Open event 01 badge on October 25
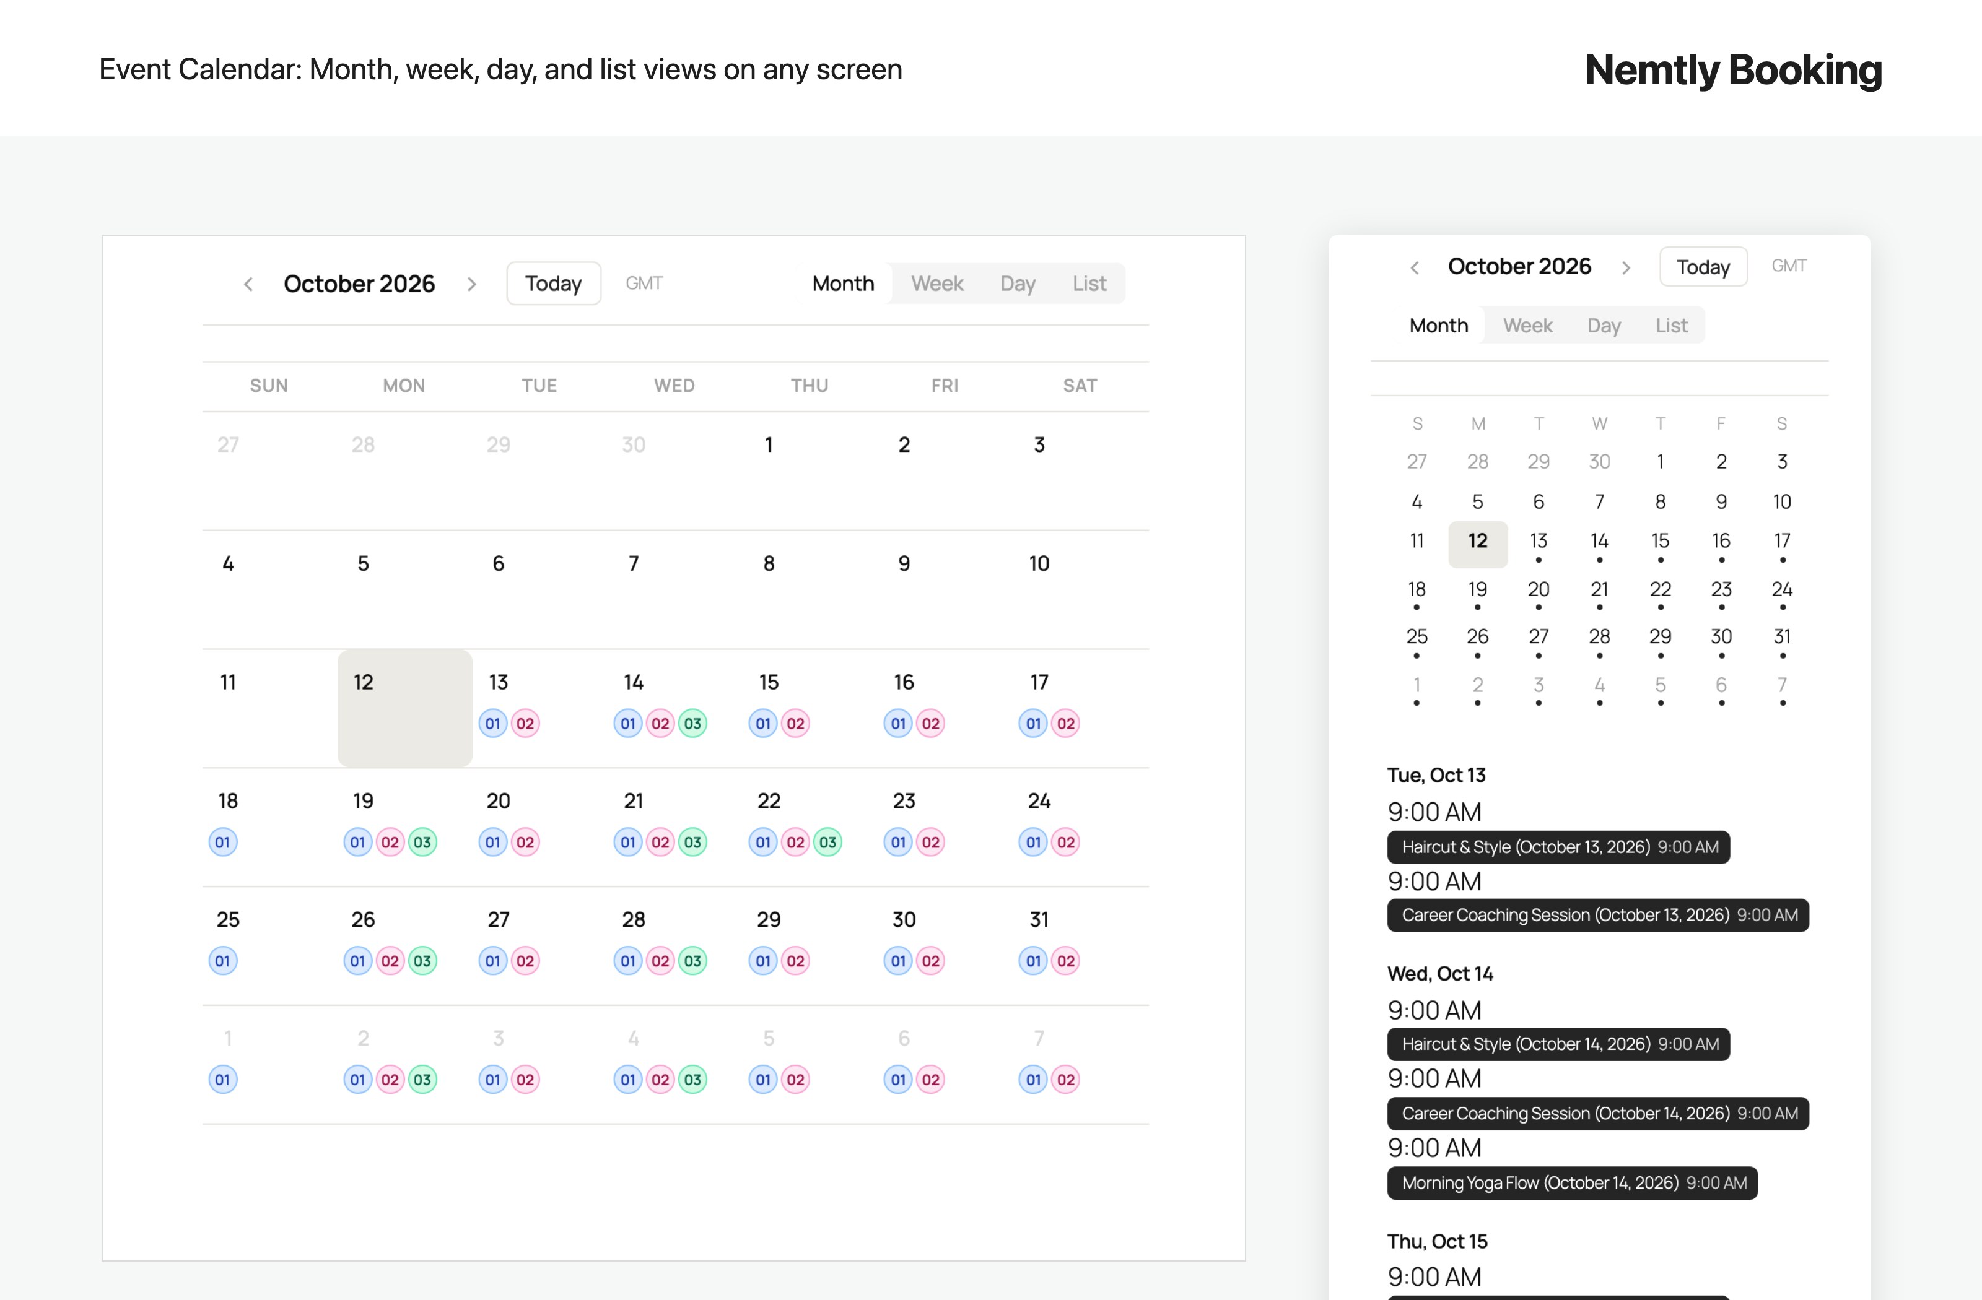The width and height of the screenshot is (1982, 1300). (222, 961)
